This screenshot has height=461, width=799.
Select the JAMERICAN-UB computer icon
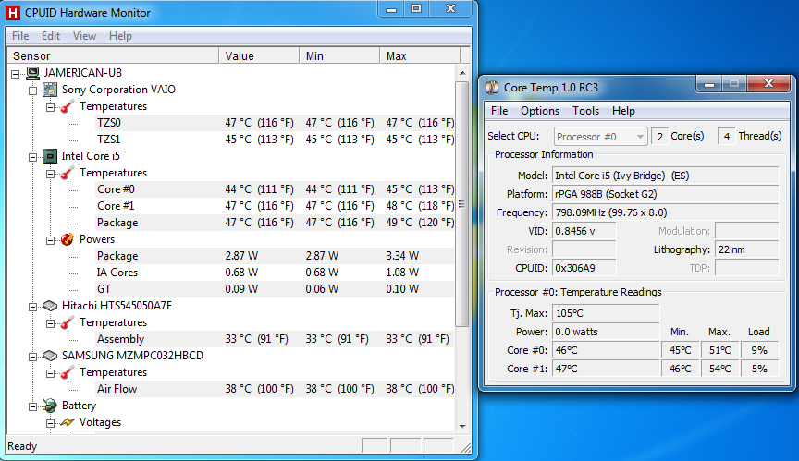click(x=32, y=73)
